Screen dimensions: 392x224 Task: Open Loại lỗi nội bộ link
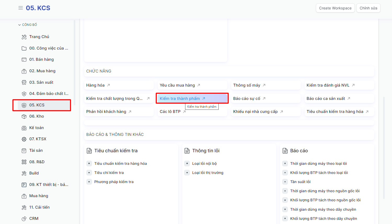coord(204,164)
